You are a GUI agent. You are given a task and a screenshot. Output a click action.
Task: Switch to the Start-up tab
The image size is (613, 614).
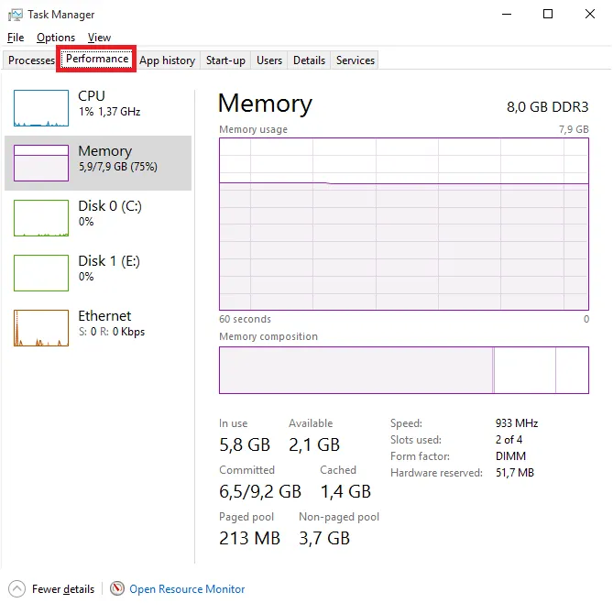[225, 60]
